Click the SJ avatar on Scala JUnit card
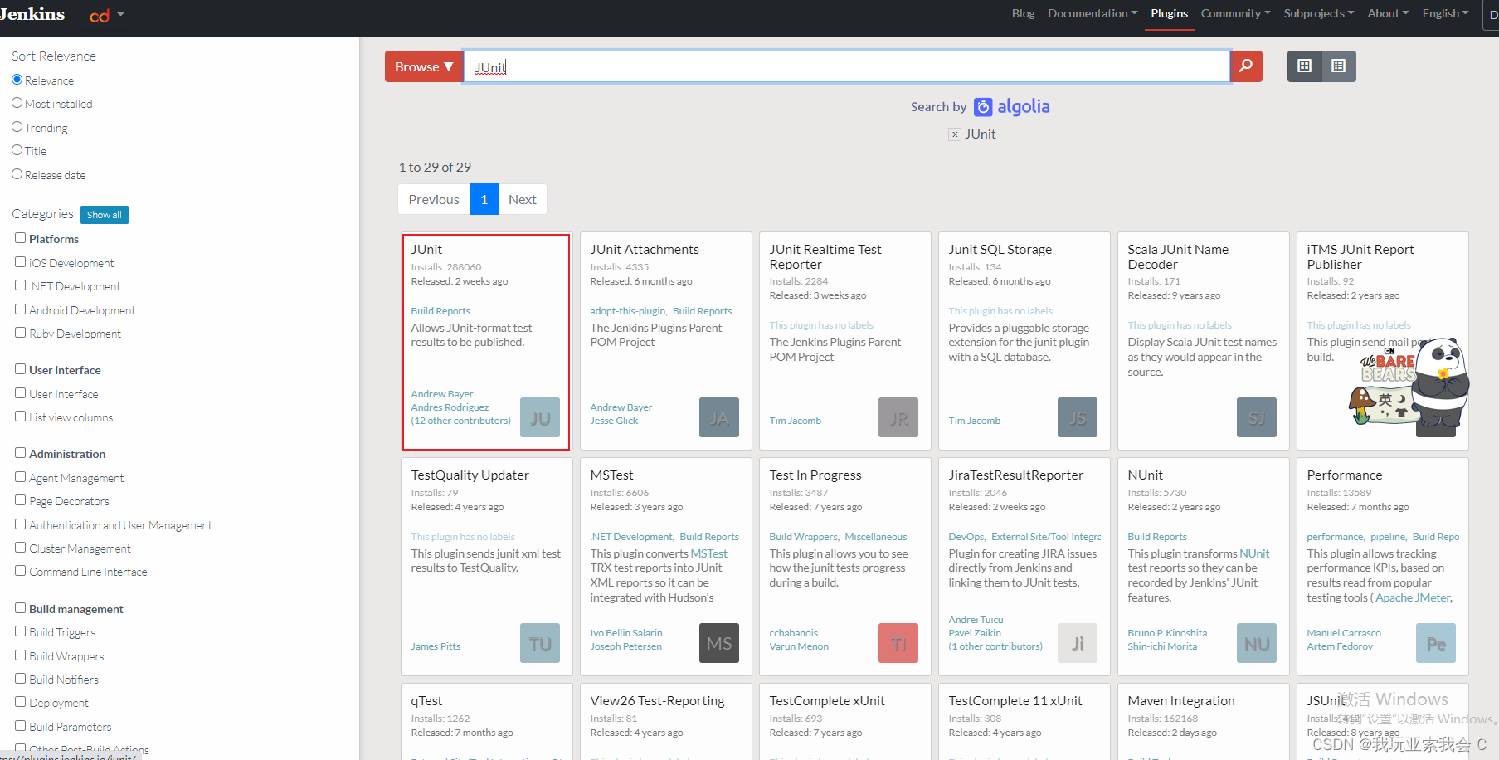Viewport: 1499px width, 760px height. (1257, 417)
